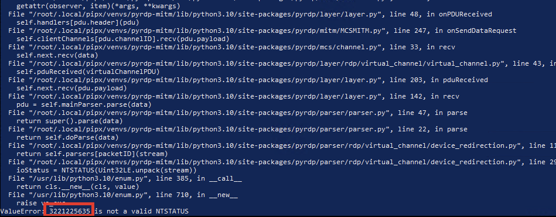Click the "return super().parse(data)" line
The height and width of the screenshot is (217, 556).
pyautogui.click(x=70, y=121)
